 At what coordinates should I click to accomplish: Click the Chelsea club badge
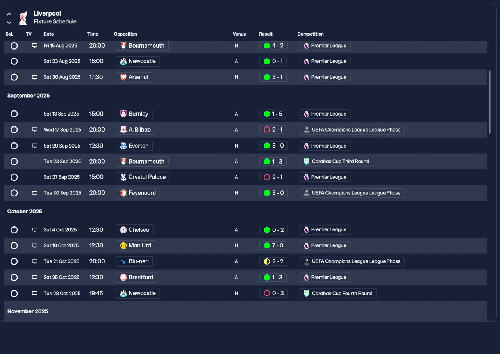click(123, 230)
